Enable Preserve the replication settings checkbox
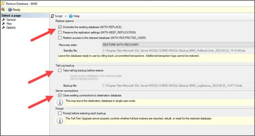Image resolution: width=255 pixels, height=136 pixels. [60, 32]
